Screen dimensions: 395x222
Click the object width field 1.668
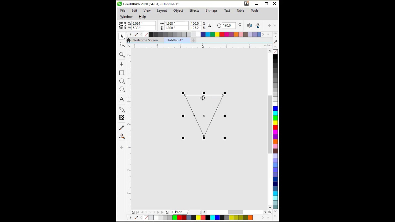(176, 23)
